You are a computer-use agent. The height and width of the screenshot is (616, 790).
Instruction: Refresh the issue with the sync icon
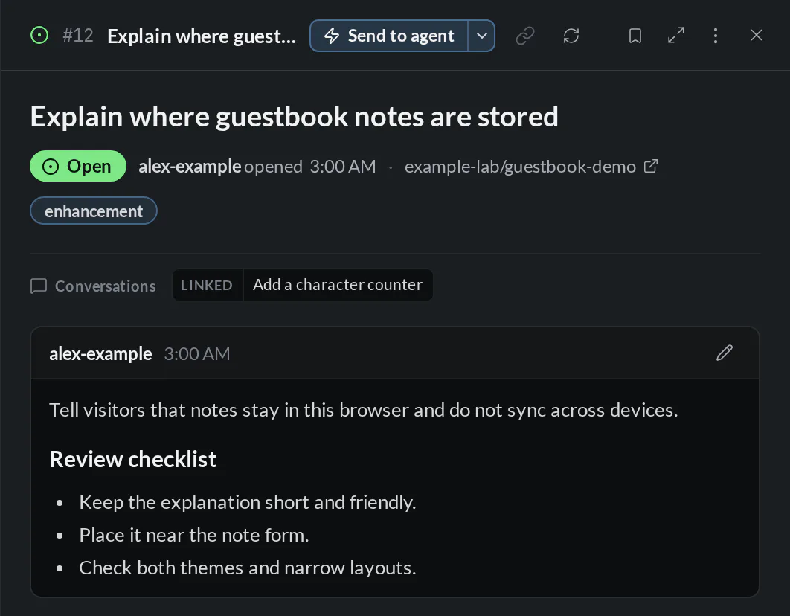coord(571,36)
